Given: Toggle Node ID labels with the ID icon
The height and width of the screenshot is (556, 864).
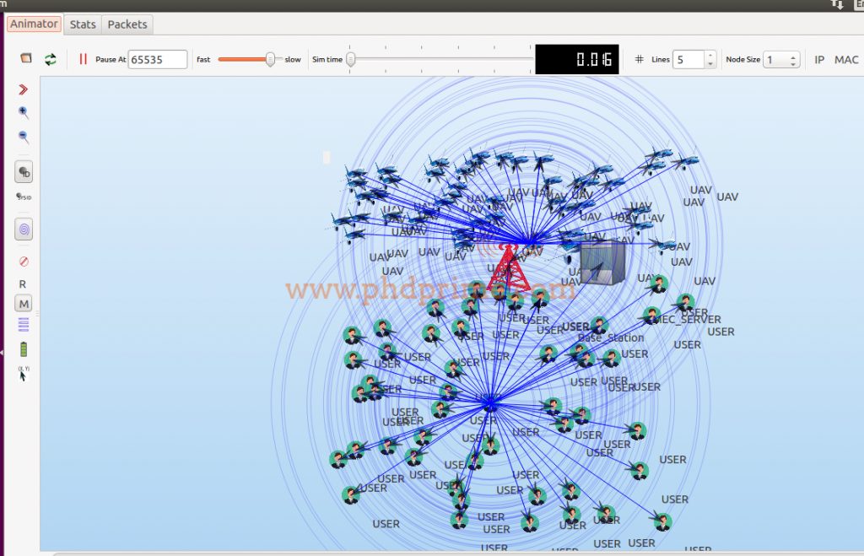Looking at the screenshot, I should (x=23, y=171).
